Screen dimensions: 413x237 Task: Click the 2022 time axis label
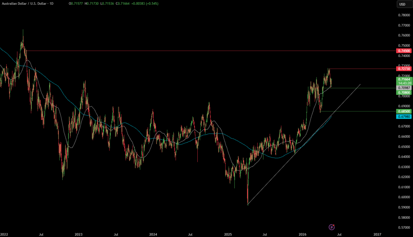point(4,234)
